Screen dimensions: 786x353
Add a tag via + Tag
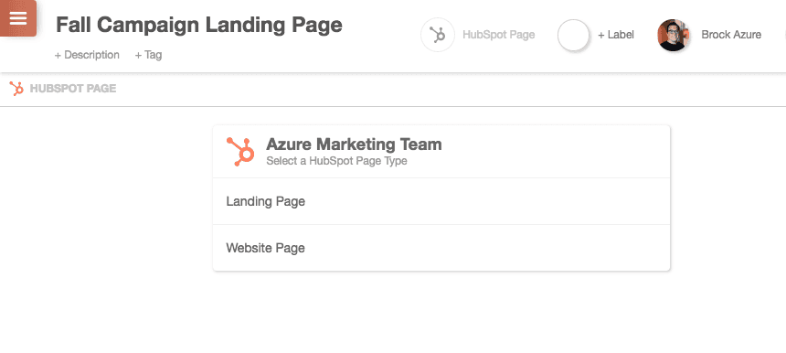pyautogui.click(x=148, y=55)
